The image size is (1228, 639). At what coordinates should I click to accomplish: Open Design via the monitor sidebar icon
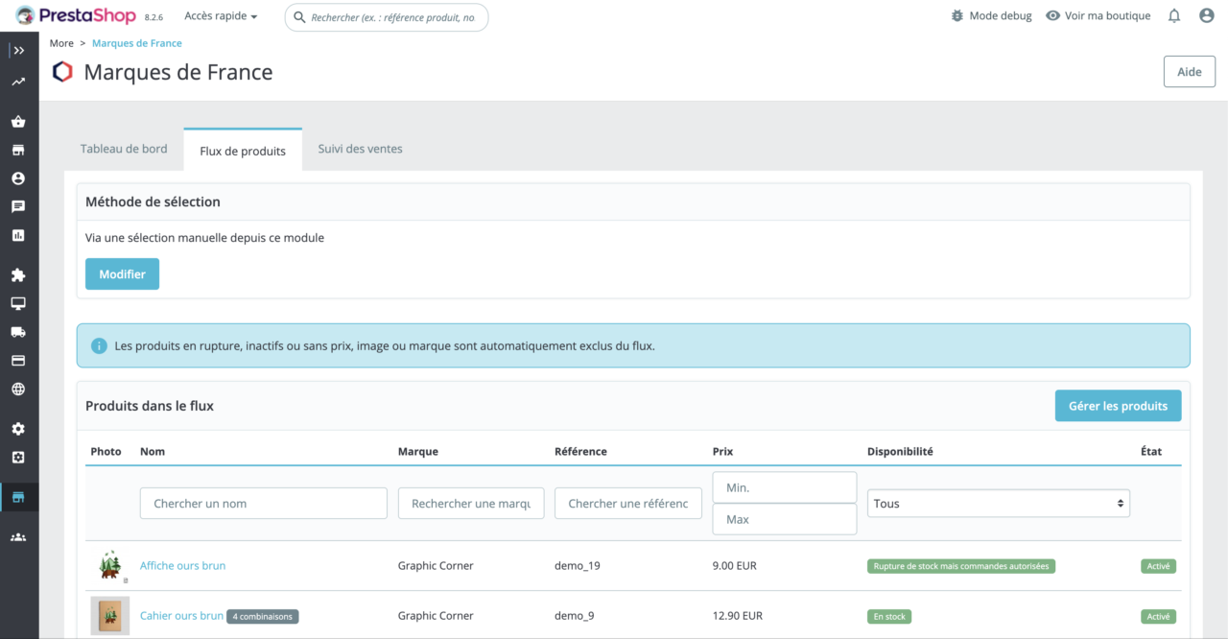(18, 303)
